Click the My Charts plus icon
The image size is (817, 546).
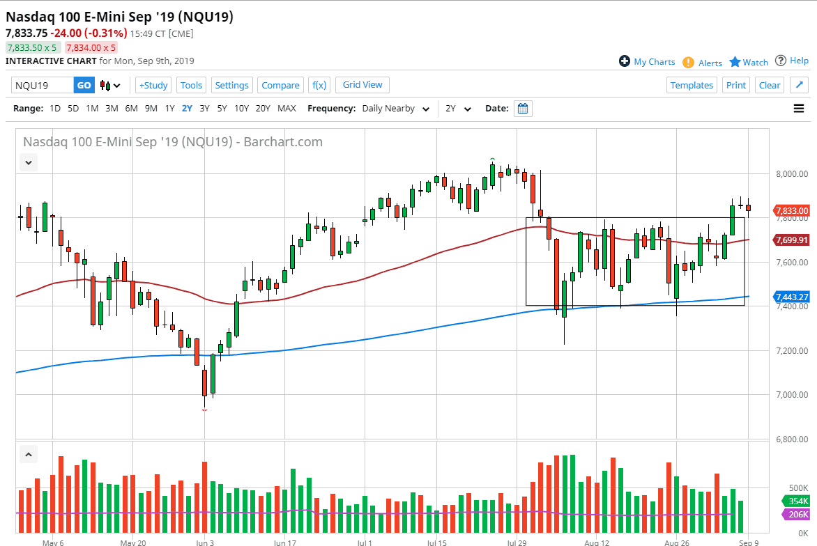[625, 61]
